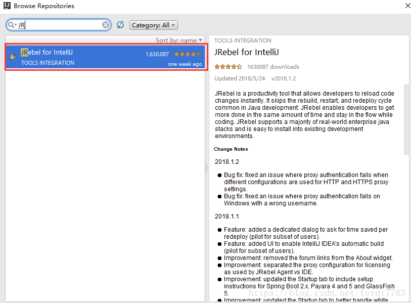This screenshot has width=411, height=303.
Task: Click the Change Notes heading
Action: point(231,149)
